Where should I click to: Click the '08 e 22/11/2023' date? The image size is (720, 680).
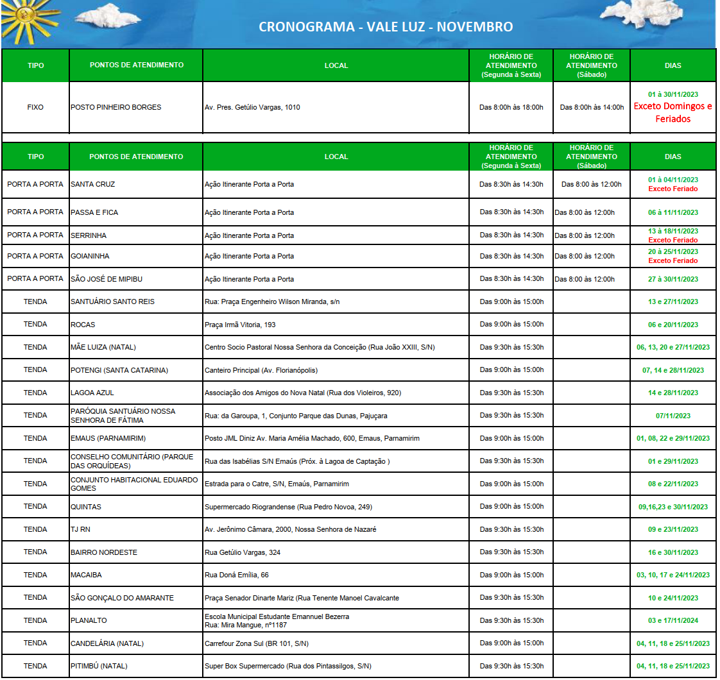coord(673,484)
